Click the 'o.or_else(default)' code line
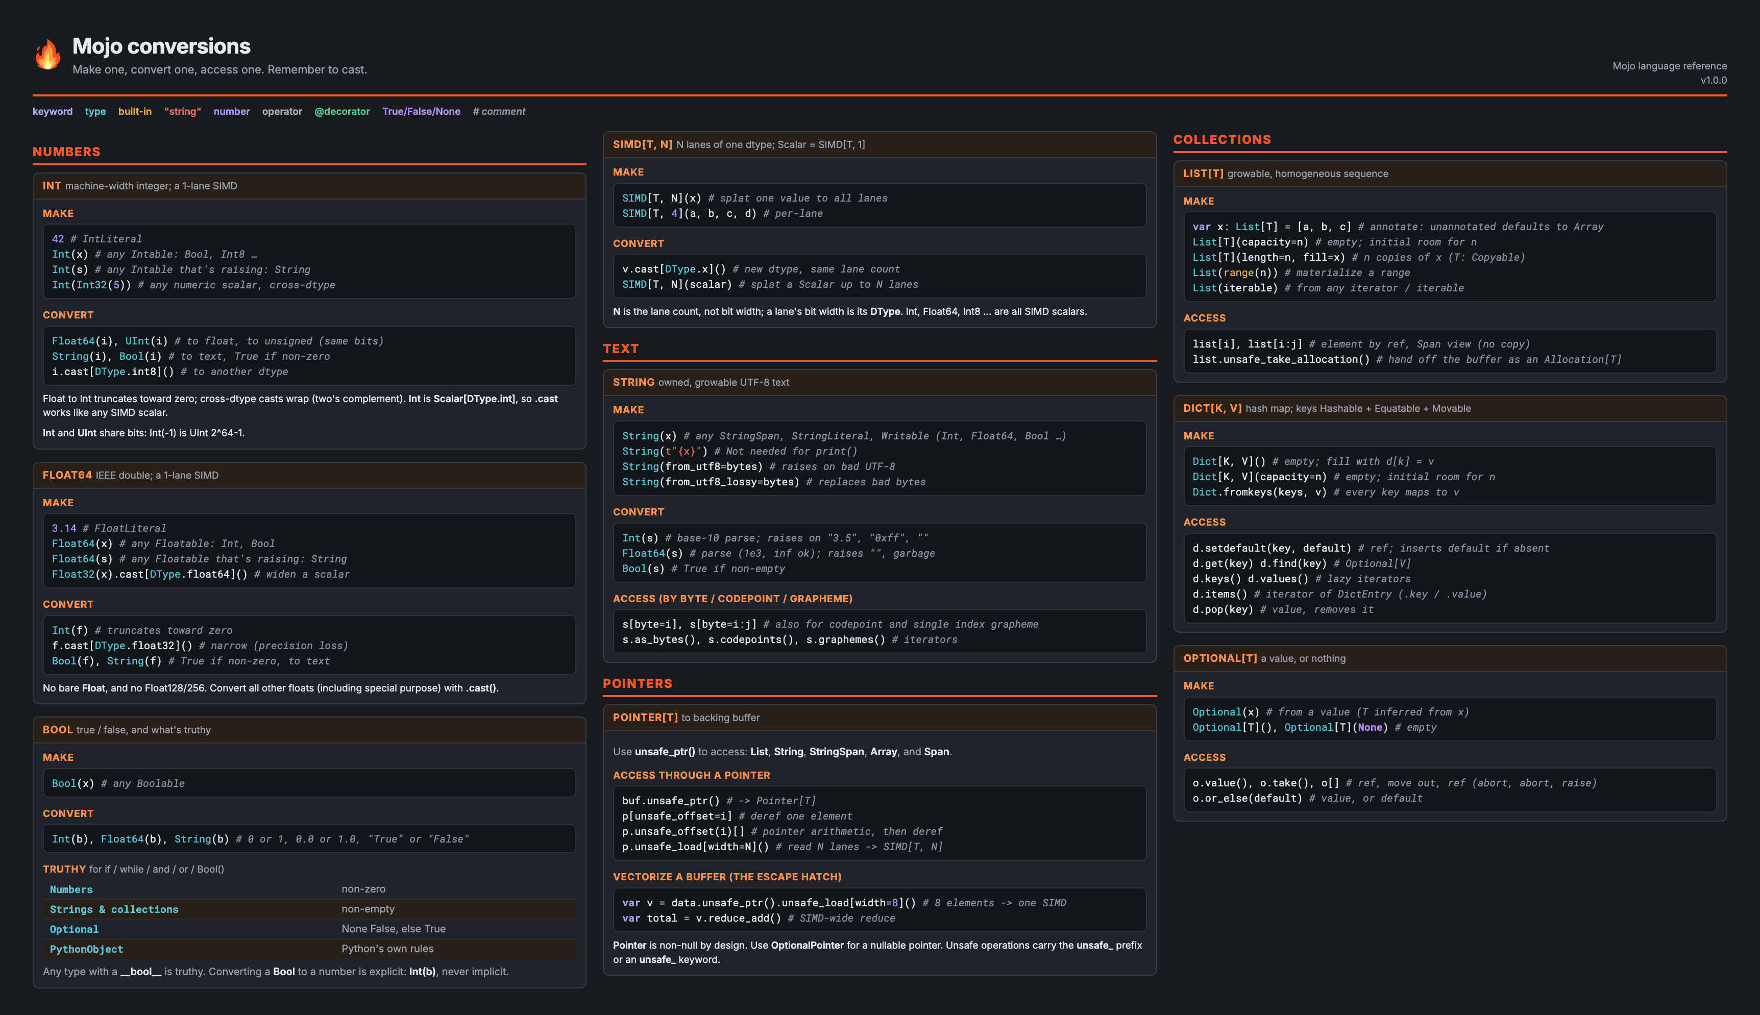 pyautogui.click(x=1307, y=799)
